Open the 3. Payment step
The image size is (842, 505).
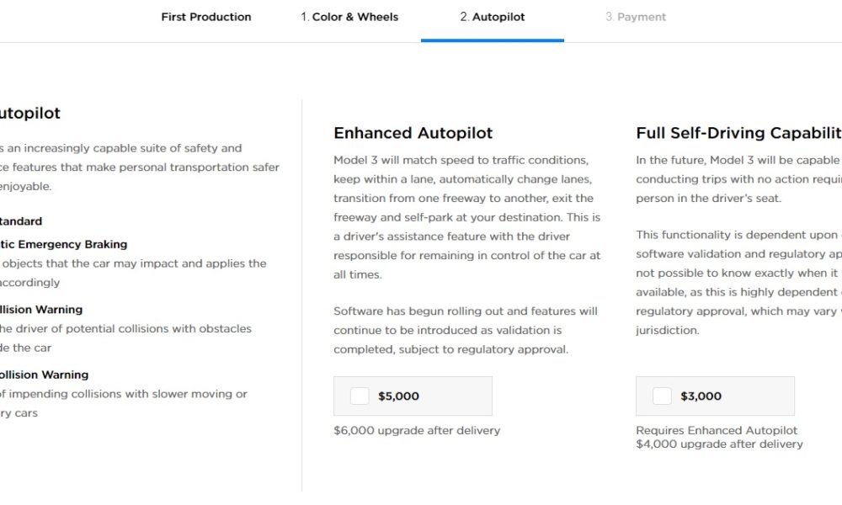(636, 17)
